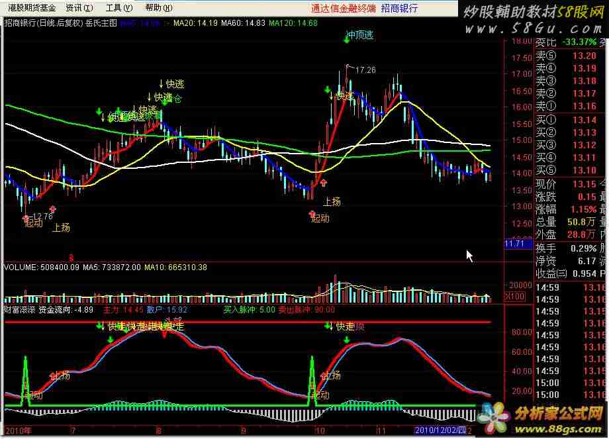Screen dimensions: 609x439
Task: Click the blue 11.71 price axis marker
Action: point(518,244)
